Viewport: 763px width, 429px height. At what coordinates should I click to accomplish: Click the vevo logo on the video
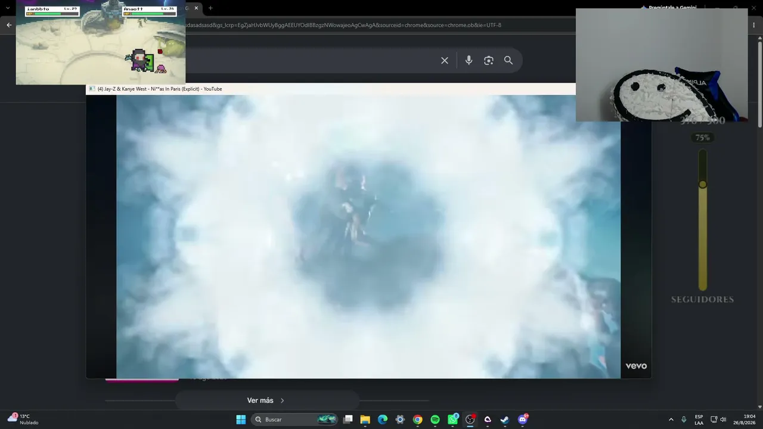pos(636,366)
